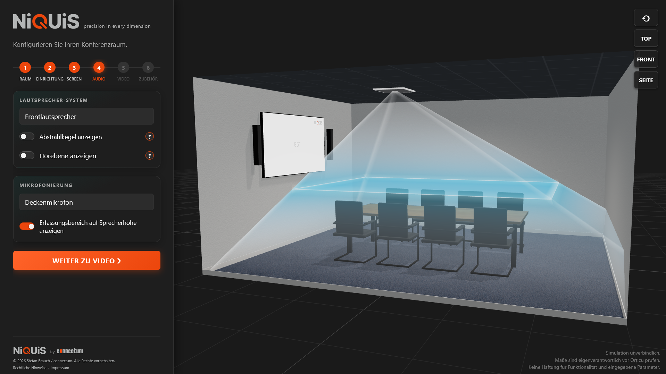Click the NiQUiS logo at top

[46, 21]
